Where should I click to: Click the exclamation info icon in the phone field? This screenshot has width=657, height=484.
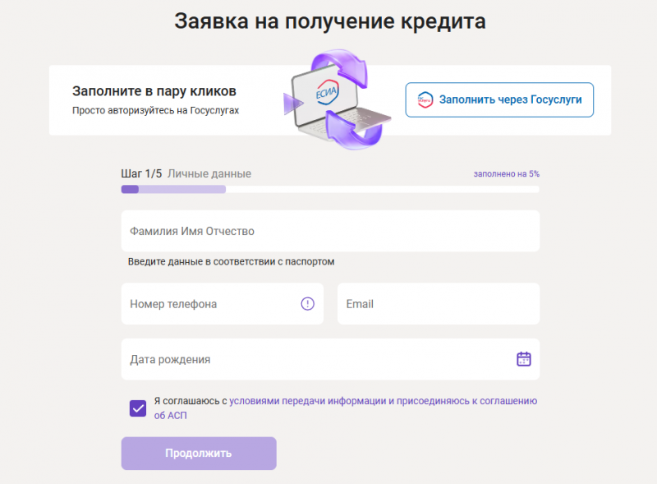point(307,304)
